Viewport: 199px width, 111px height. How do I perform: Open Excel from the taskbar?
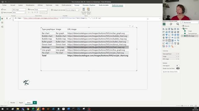pos(33,109)
